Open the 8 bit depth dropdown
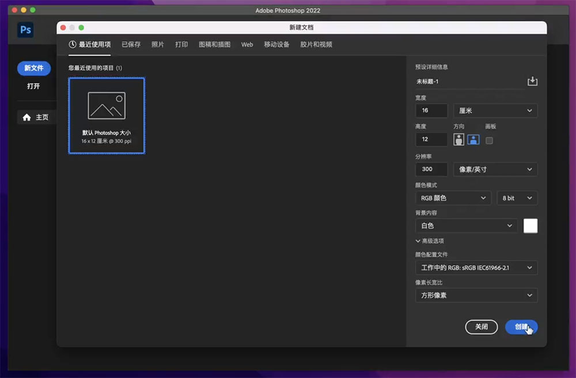The height and width of the screenshot is (378, 576). tap(517, 198)
